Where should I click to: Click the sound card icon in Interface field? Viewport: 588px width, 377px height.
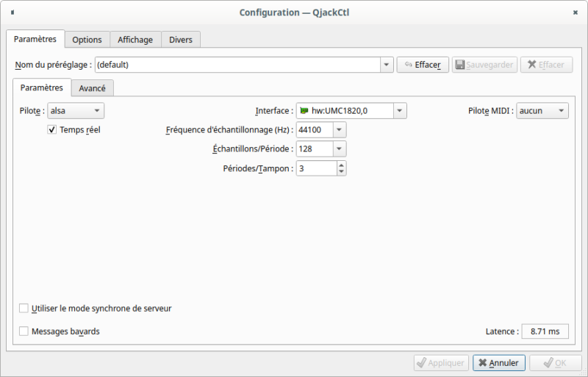pyautogui.click(x=304, y=111)
